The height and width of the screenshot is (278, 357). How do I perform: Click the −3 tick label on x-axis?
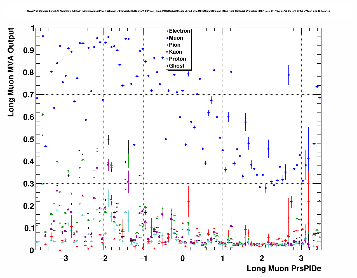(x=64, y=258)
